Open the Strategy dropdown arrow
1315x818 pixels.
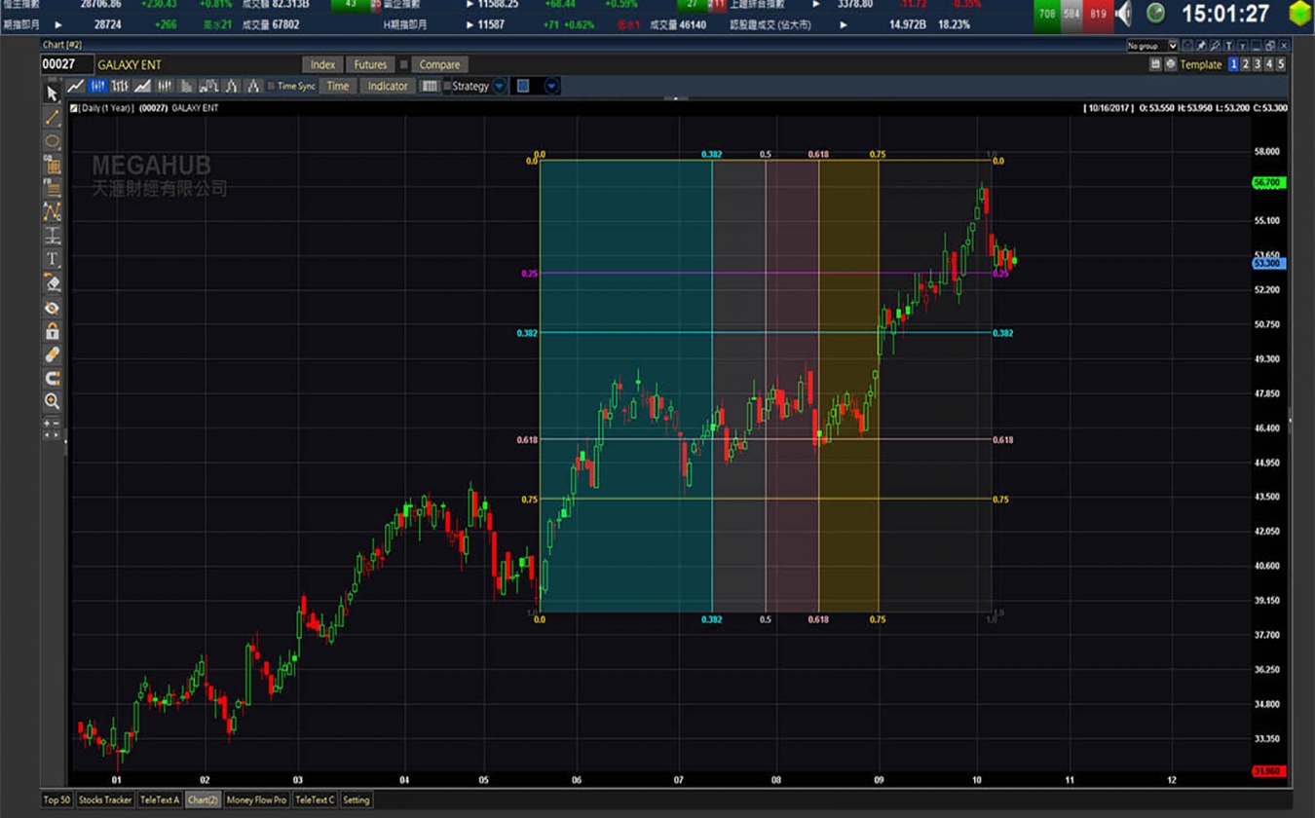[x=500, y=86]
